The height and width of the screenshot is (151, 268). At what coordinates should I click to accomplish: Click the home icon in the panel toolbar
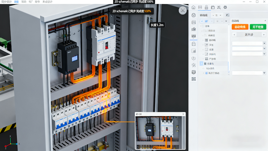click(194, 7)
